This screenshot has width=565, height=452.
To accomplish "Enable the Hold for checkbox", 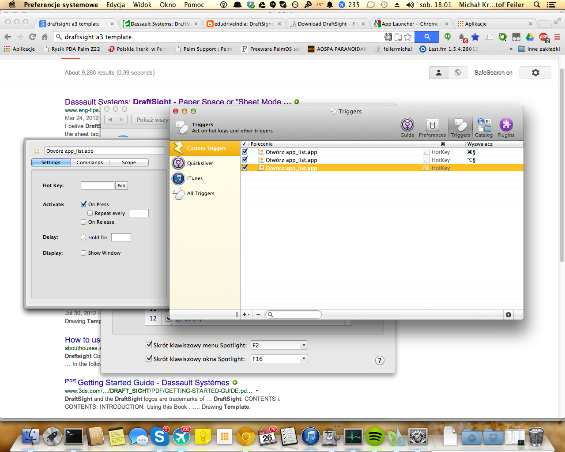I will point(83,237).
